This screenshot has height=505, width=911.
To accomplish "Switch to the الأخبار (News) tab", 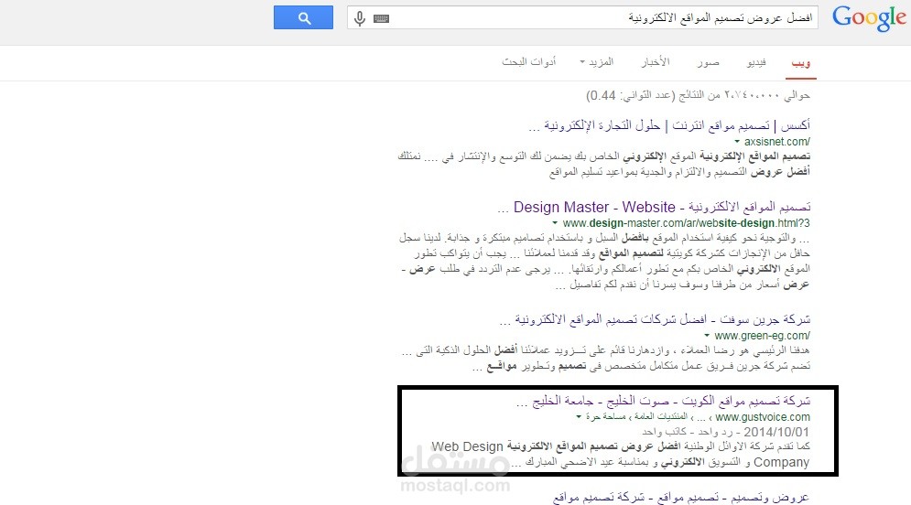I will click(656, 62).
